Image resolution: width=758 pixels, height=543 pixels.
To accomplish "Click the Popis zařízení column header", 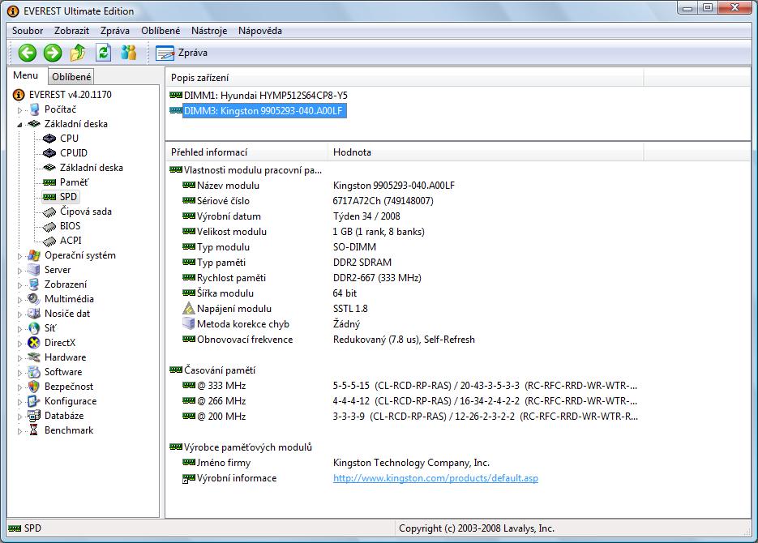I will tap(405, 78).
